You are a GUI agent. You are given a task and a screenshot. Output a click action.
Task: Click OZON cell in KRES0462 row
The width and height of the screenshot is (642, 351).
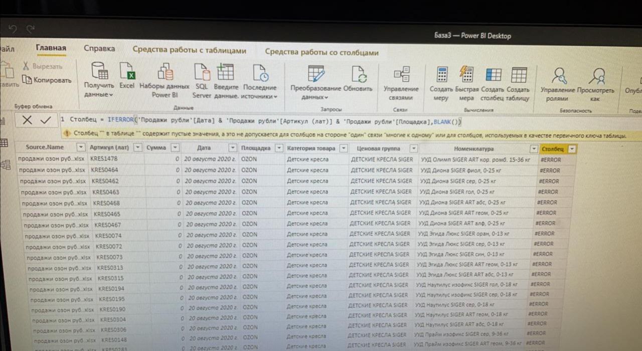click(x=261, y=181)
